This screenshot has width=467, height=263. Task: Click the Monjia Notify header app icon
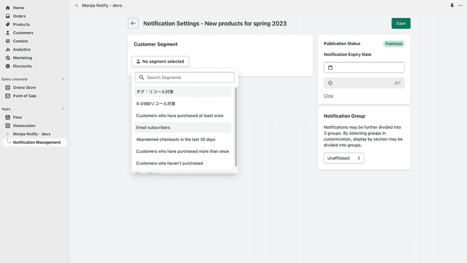point(77,6)
